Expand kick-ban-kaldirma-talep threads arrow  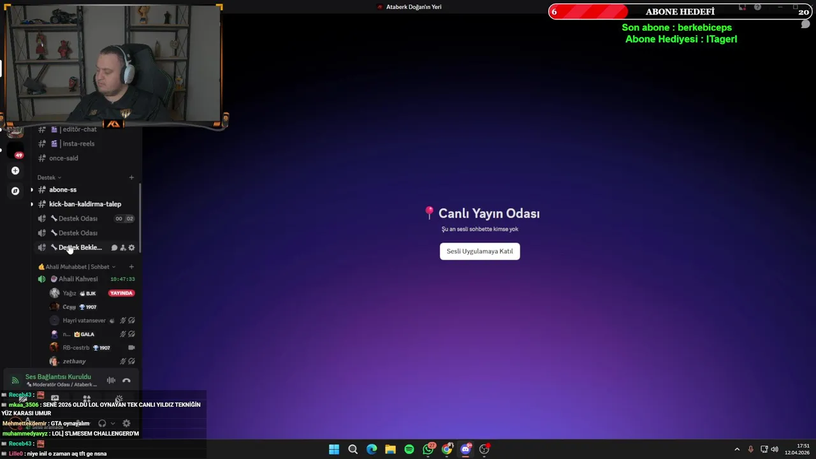(32, 204)
